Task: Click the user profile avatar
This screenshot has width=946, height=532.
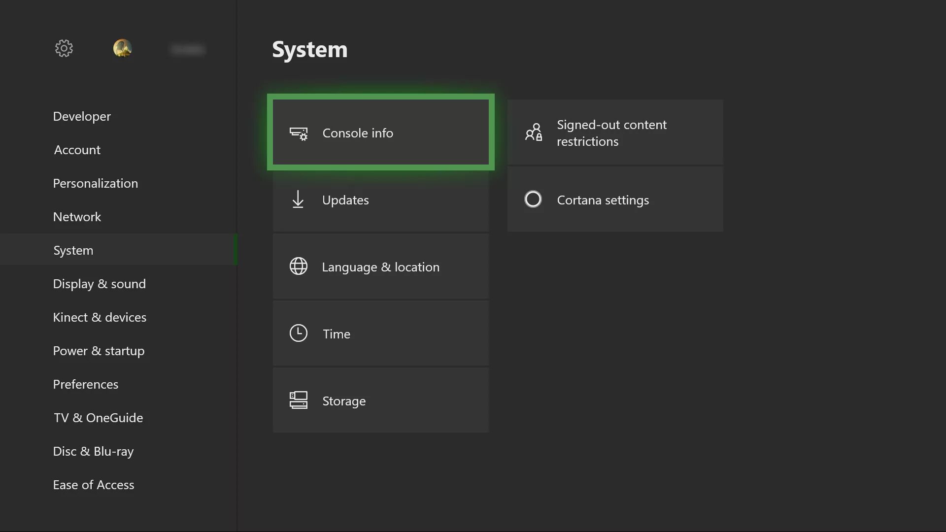Action: 122,48
